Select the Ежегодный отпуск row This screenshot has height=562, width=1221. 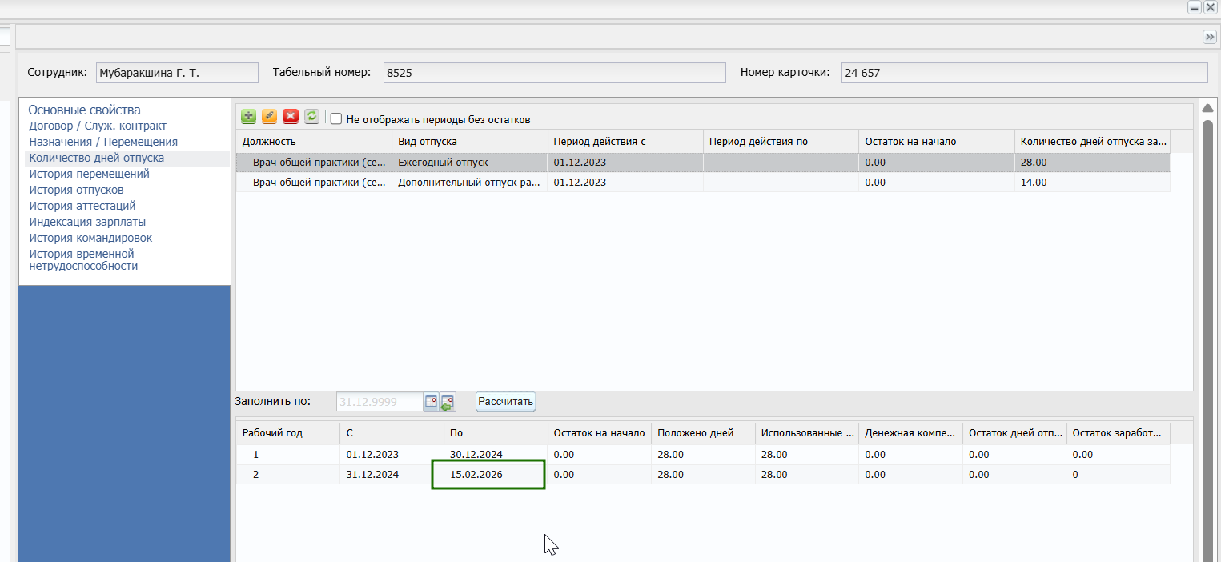pyautogui.click(x=703, y=163)
